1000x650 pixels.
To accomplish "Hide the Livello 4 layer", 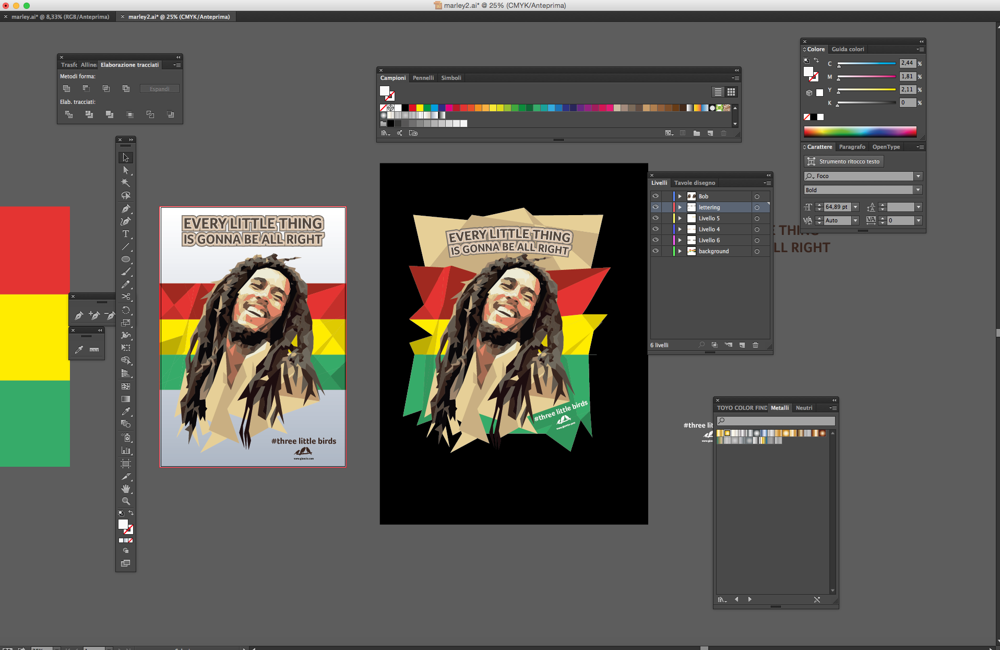I will tap(656, 229).
